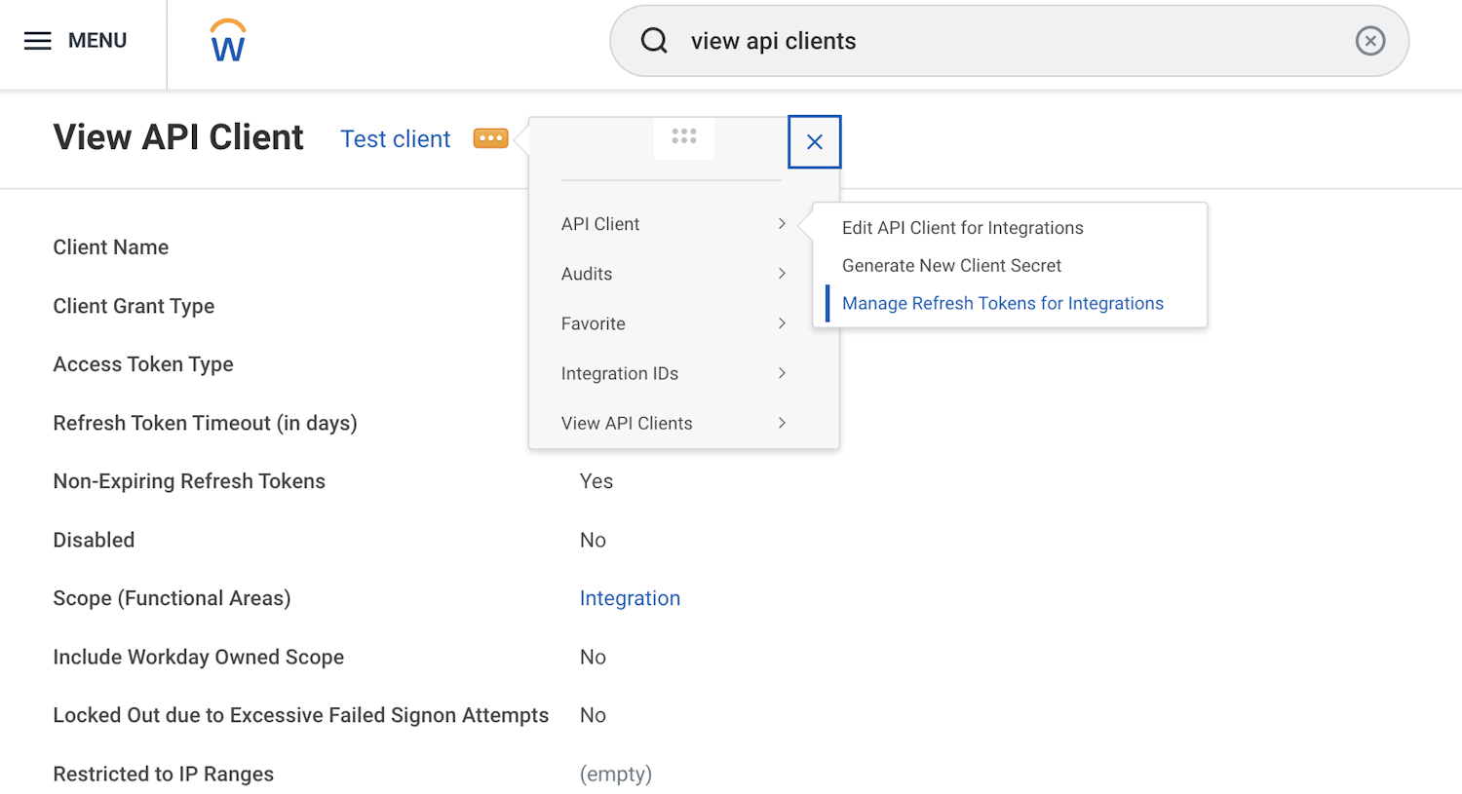Click the MENU text label

pyautogui.click(x=97, y=41)
